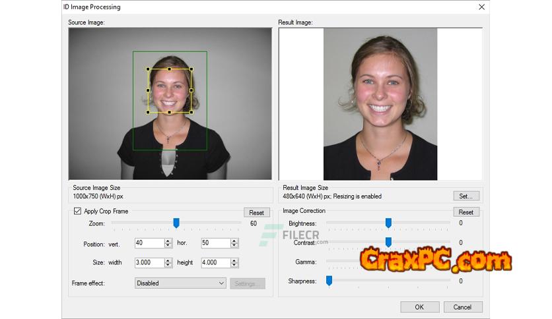
Task: Select the top-left handle of yellow face frame
Action: coord(148,69)
